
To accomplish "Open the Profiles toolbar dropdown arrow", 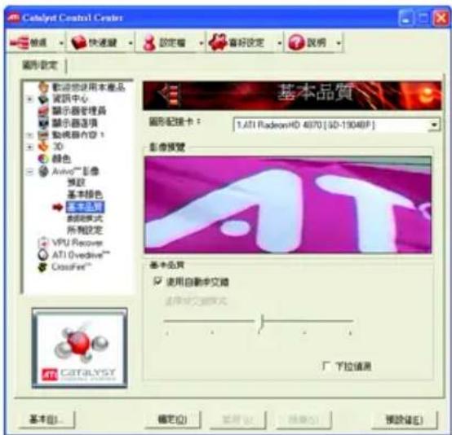I will (x=202, y=43).
